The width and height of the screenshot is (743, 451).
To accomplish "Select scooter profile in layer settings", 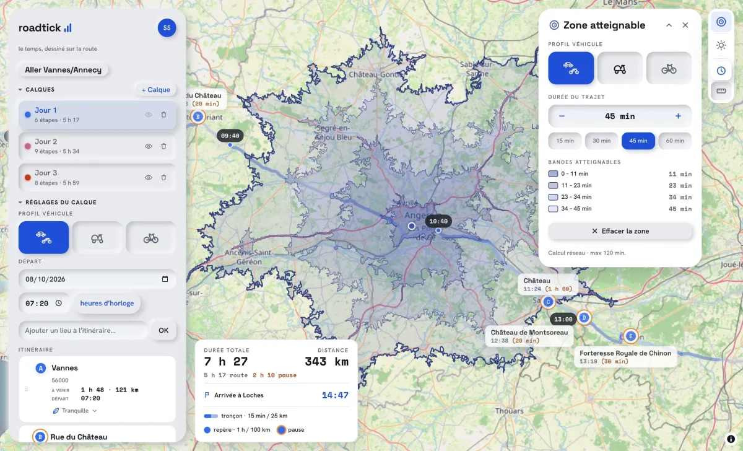I will tap(97, 238).
